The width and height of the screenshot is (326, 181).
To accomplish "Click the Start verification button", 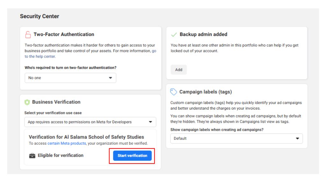I will (x=132, y=156).
